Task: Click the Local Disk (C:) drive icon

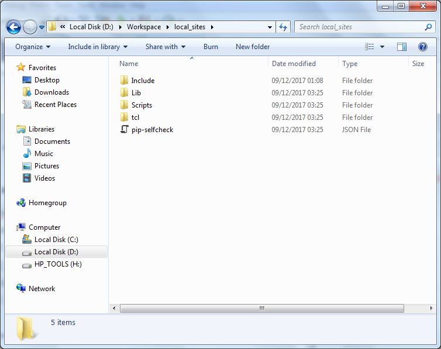Action: 27,240
